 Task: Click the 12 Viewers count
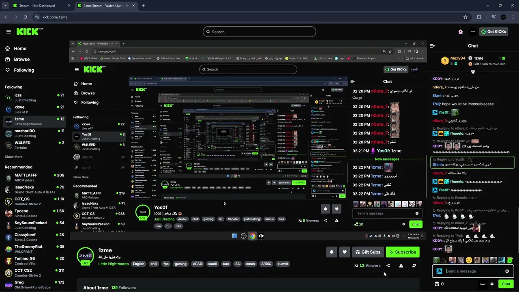(367, 266)
